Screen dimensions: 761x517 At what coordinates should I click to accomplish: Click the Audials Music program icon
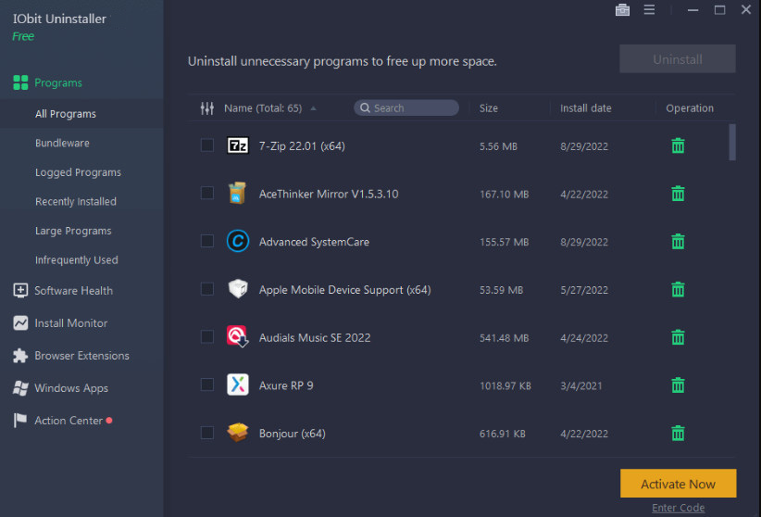tap(237, 336)
